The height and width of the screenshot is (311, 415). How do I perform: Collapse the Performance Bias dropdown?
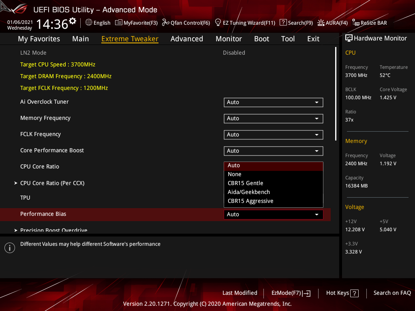[274, 215]
